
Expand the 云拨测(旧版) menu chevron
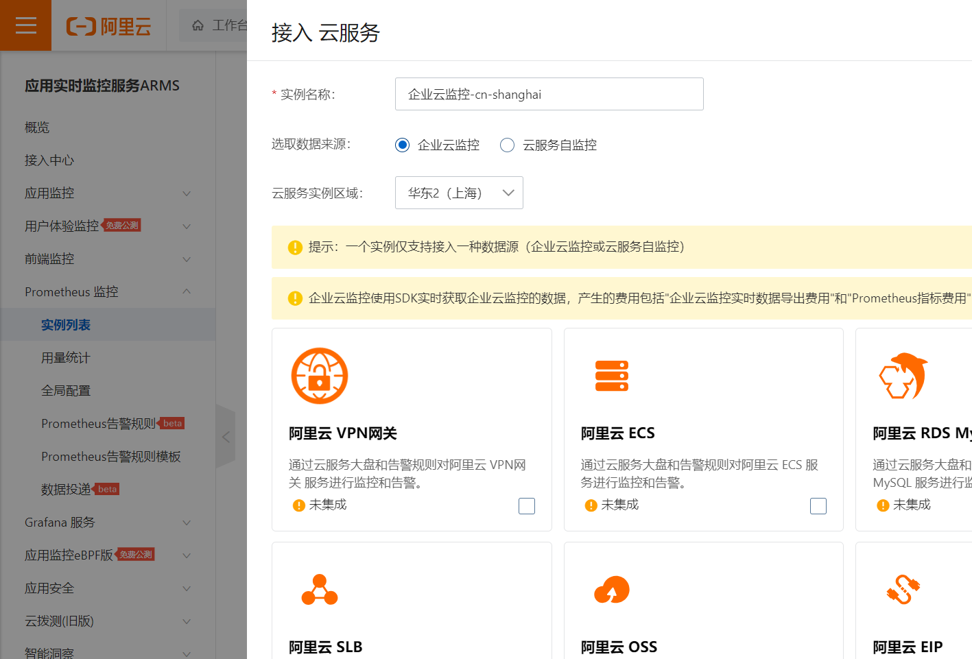click(187, 621)
